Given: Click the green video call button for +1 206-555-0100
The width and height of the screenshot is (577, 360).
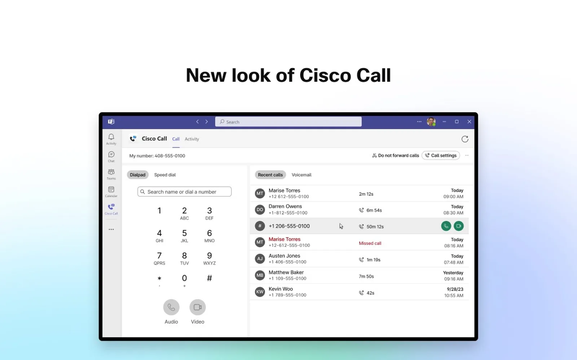Looking at the screenshot, I should (x=459, y=226).
